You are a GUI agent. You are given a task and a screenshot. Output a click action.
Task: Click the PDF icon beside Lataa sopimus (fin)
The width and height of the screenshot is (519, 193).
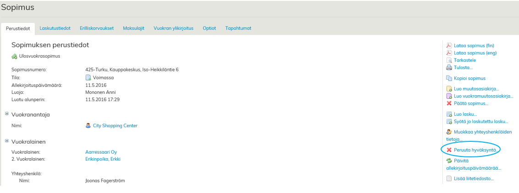coord(449,46)
